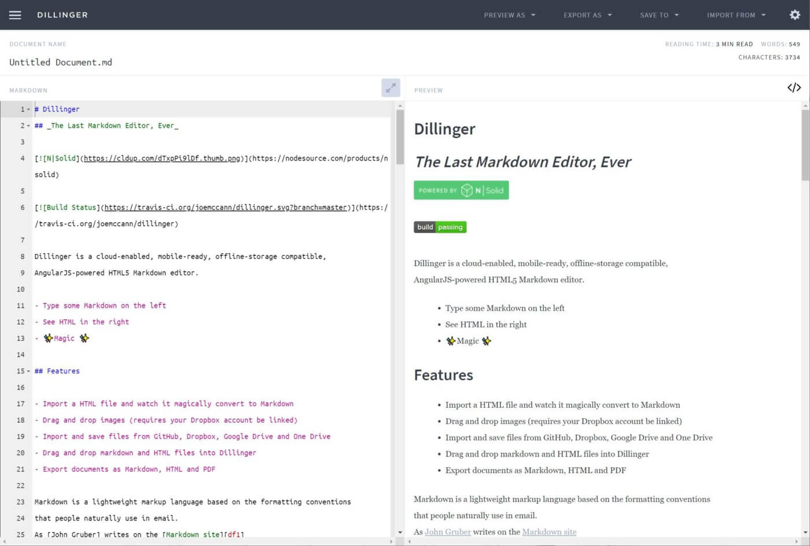Click the N|Solid powered-by badge in preview
Image resolution: width=810 pixels, height=546 pixels.
[461, 190]
